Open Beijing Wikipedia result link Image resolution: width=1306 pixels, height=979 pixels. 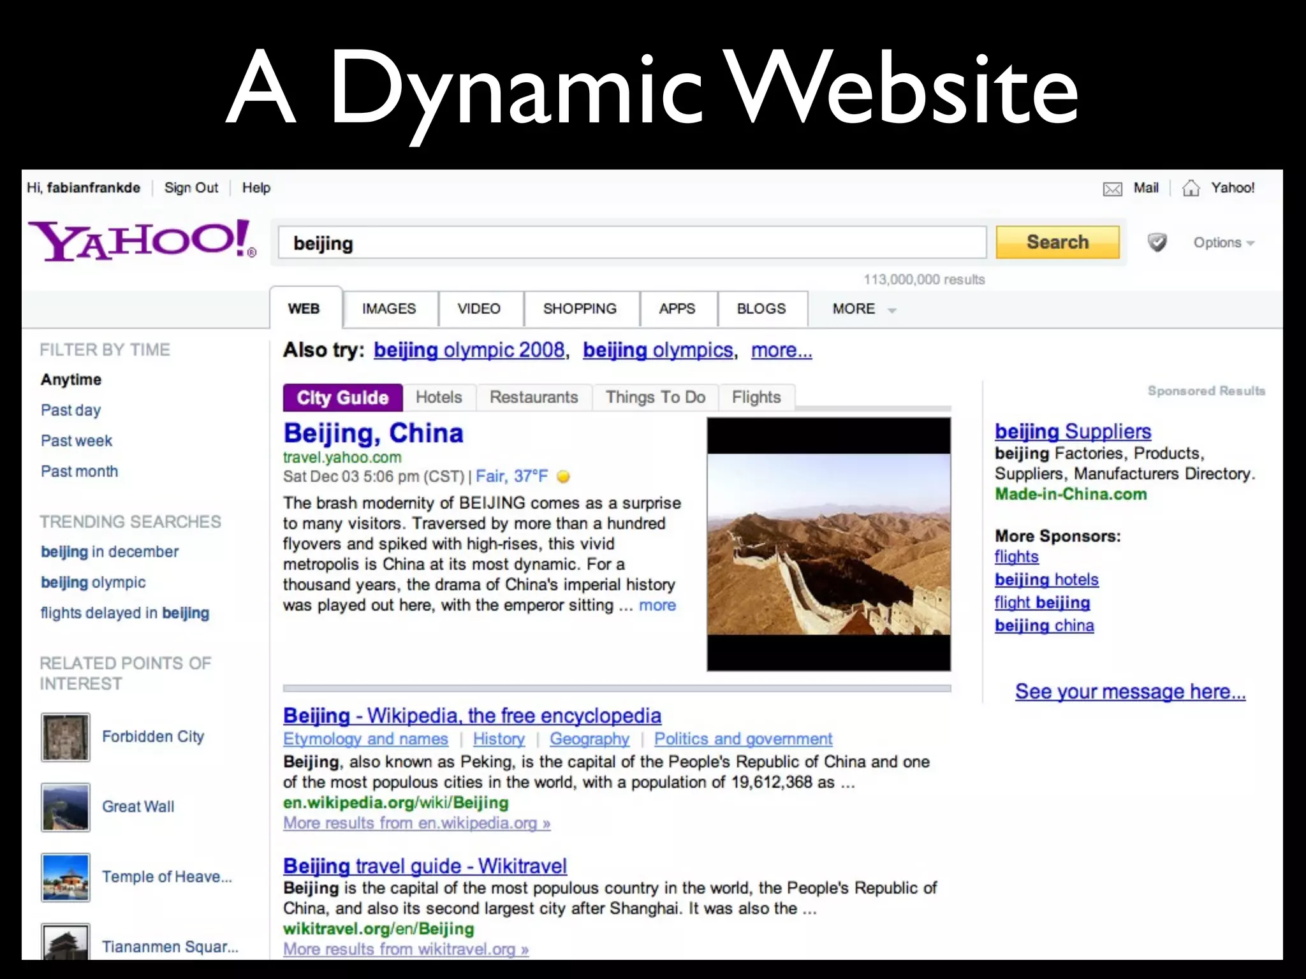[472, 716]
